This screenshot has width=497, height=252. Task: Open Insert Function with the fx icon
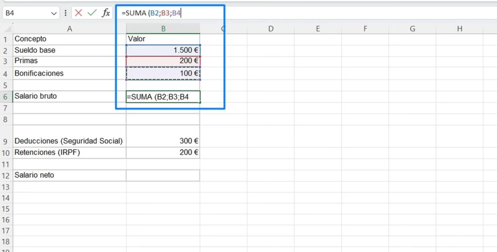point(106,13)
